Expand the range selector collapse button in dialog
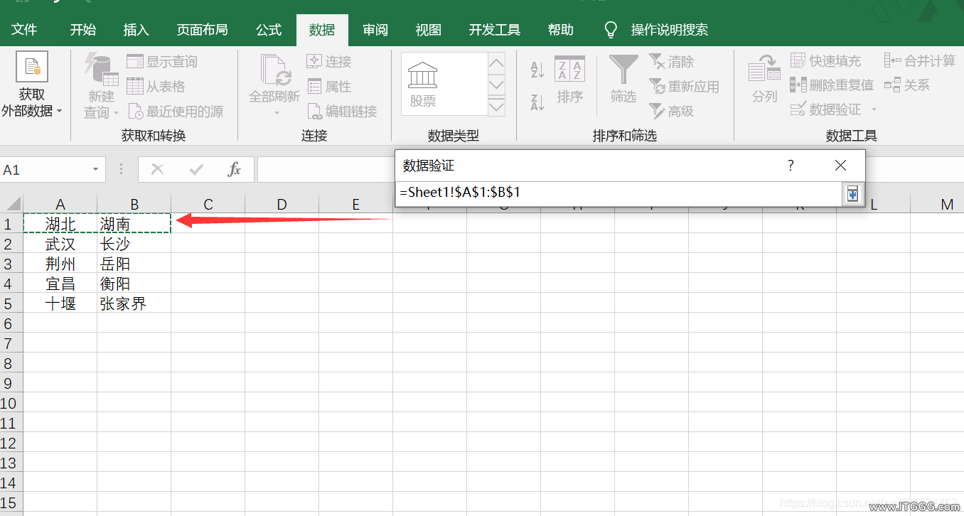The width and height of the screenshot is (964, 516). point(852,193)
